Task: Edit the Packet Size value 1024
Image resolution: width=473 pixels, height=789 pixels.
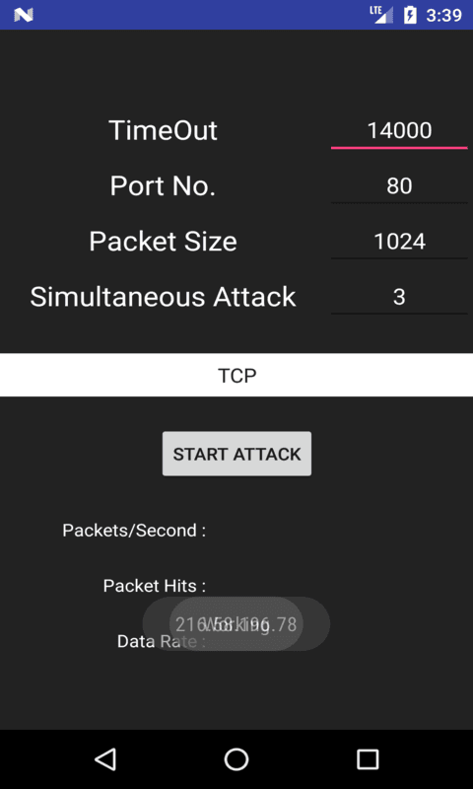Action: pos(399,242)
